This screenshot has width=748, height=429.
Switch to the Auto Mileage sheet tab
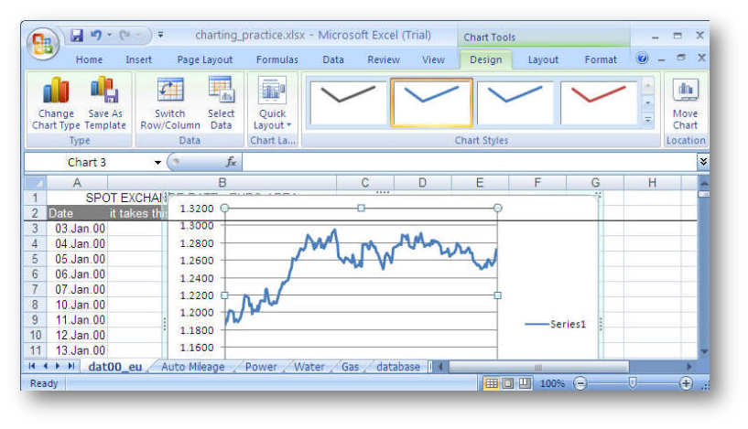pyautogui.click(x=191, y=367)
